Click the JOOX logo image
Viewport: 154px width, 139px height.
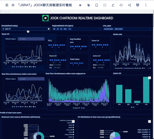coord(46,18)
